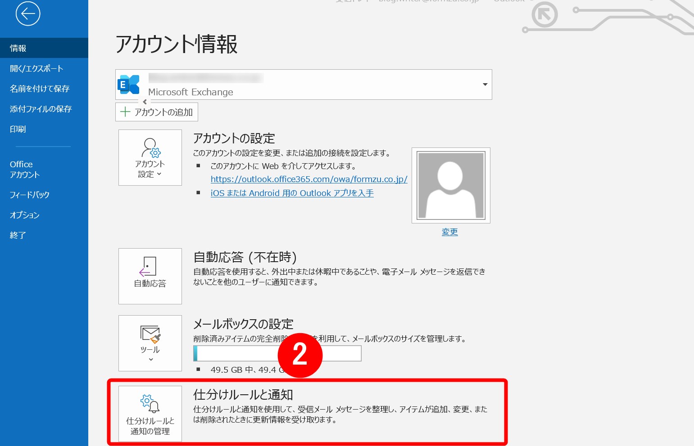Screen dimensions: 694x446
Task: Click the plus icon for adding account
Action: (125, 112)
